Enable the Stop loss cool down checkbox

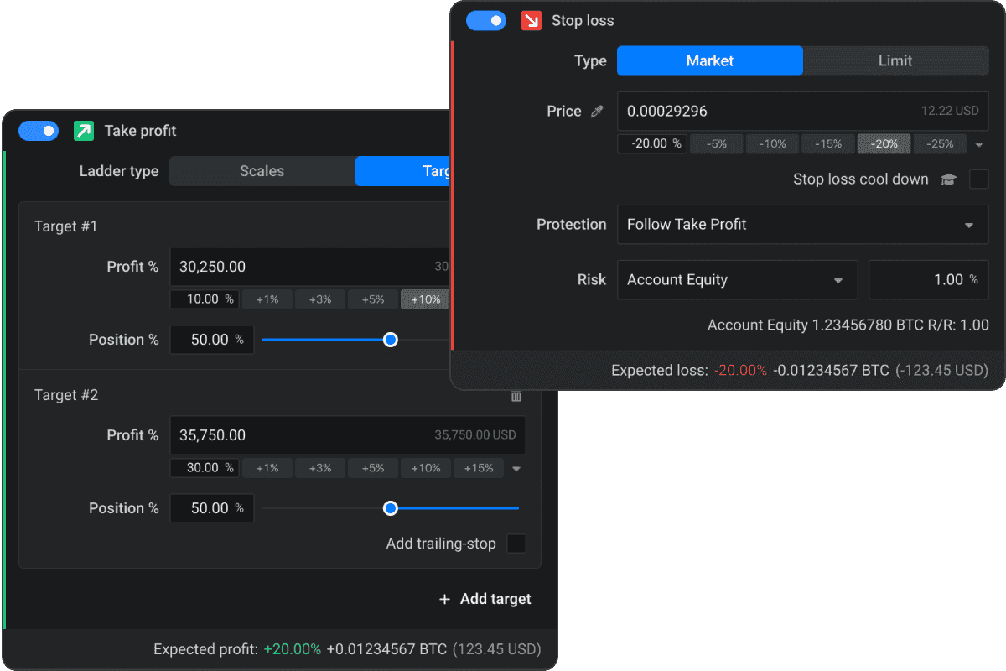pyautogui.click(x=978, y=179)
